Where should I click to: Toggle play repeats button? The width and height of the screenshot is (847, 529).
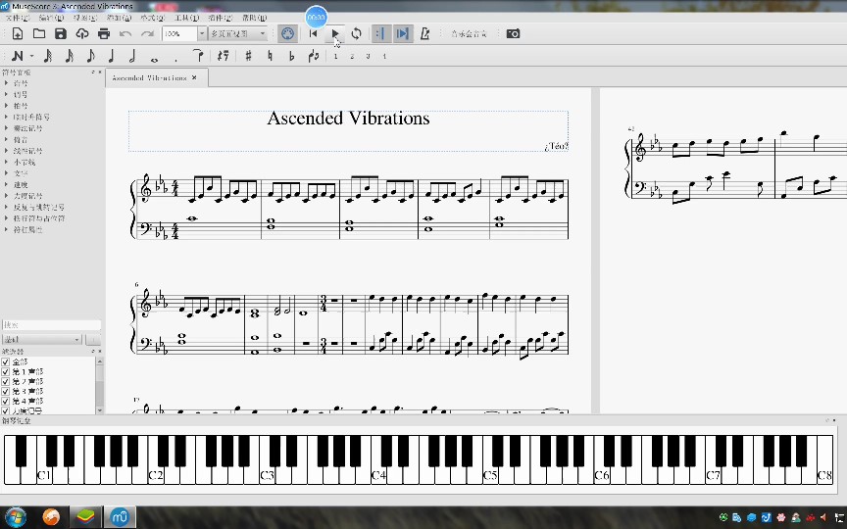click(x=380, y=33)
